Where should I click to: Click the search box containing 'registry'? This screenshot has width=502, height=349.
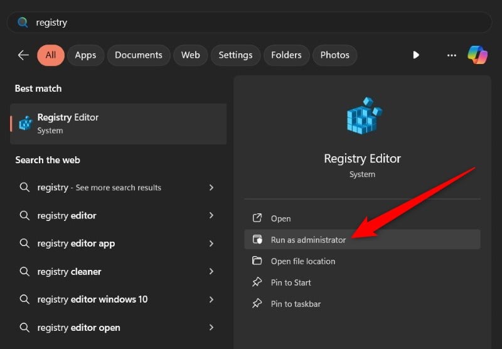[x=249, y=23]
